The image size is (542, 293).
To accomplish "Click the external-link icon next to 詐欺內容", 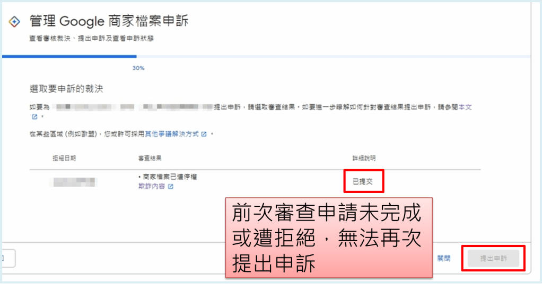I will [x=170, y=187].
